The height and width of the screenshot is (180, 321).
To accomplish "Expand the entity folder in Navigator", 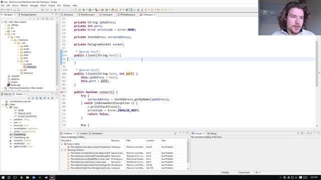I will [18, 46].
